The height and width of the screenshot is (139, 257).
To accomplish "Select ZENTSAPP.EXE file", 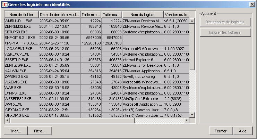I will tap(22, 65).
